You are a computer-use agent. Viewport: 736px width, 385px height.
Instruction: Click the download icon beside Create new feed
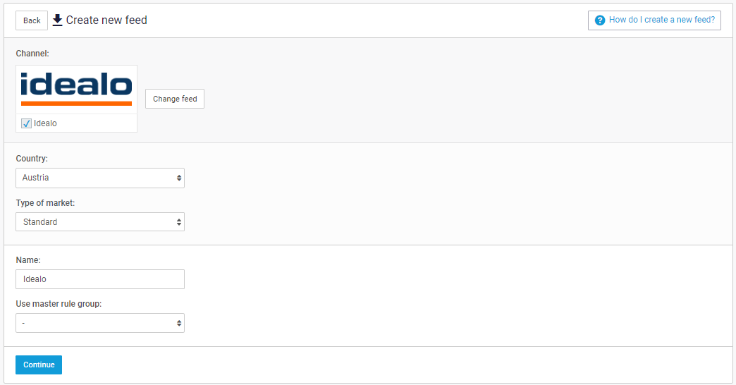[x=58, y=20]
